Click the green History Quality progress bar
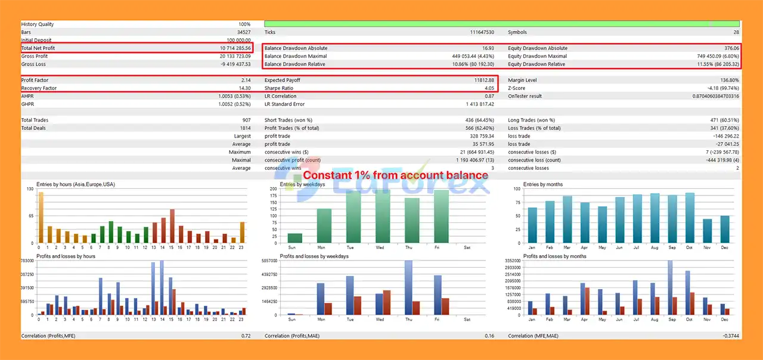 pyautogui.click(x=501, y=24)
